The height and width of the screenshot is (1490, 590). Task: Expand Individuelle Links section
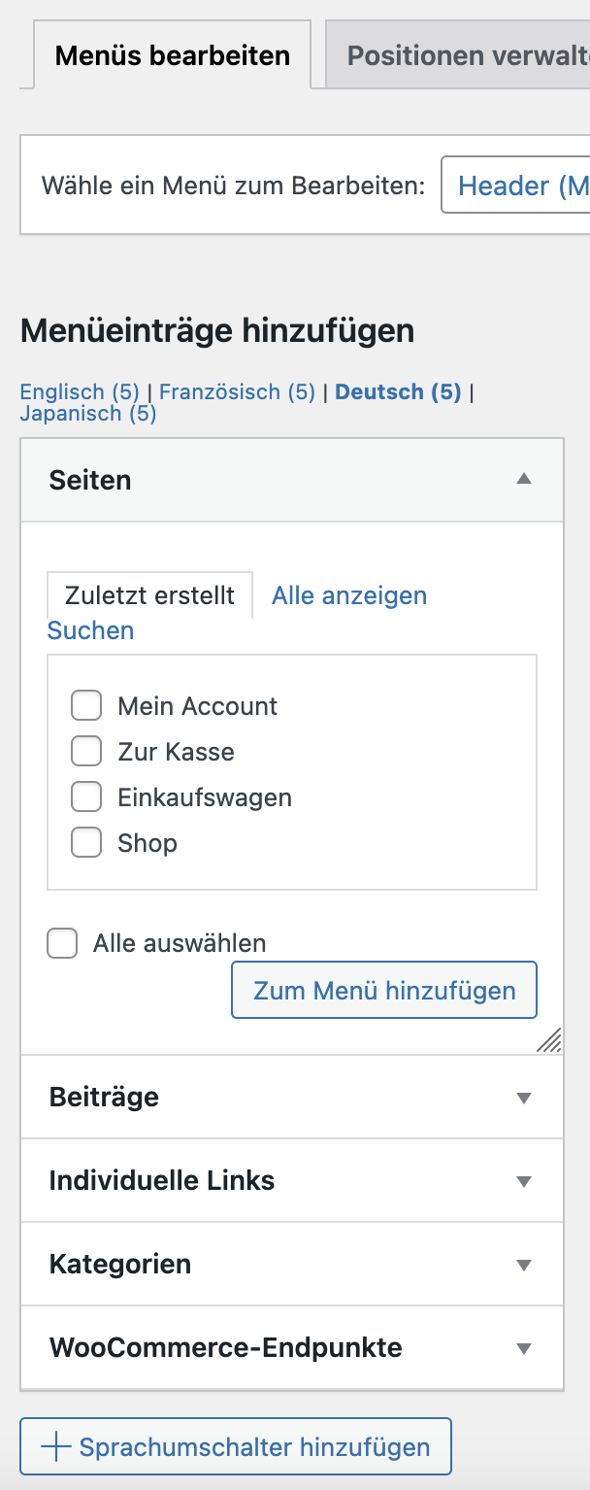pos(292,1180)
